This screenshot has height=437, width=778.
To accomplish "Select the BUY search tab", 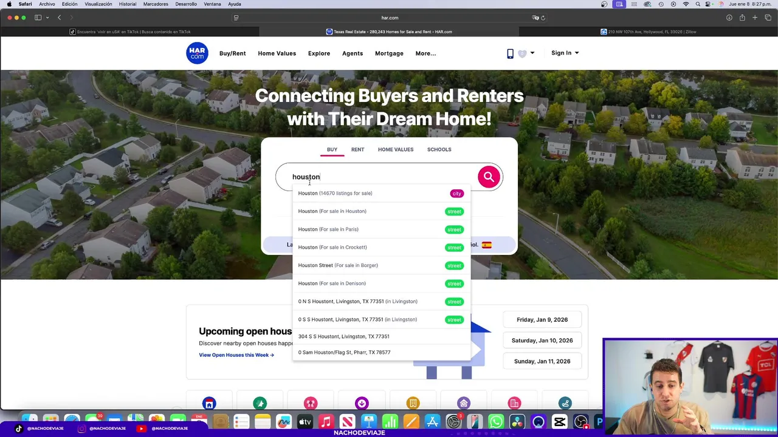I will (x=332, y=149).
